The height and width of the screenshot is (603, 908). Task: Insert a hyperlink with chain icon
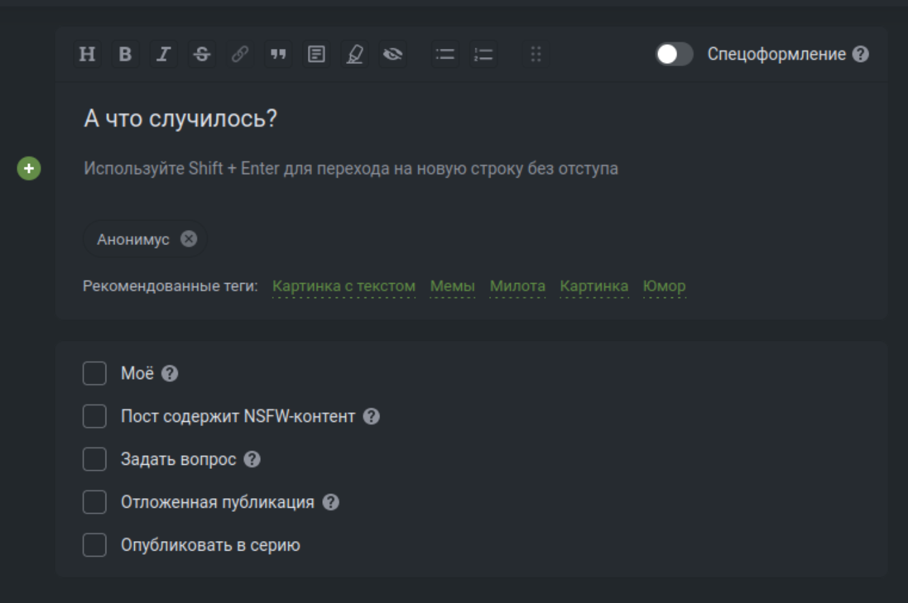(240, 54)
